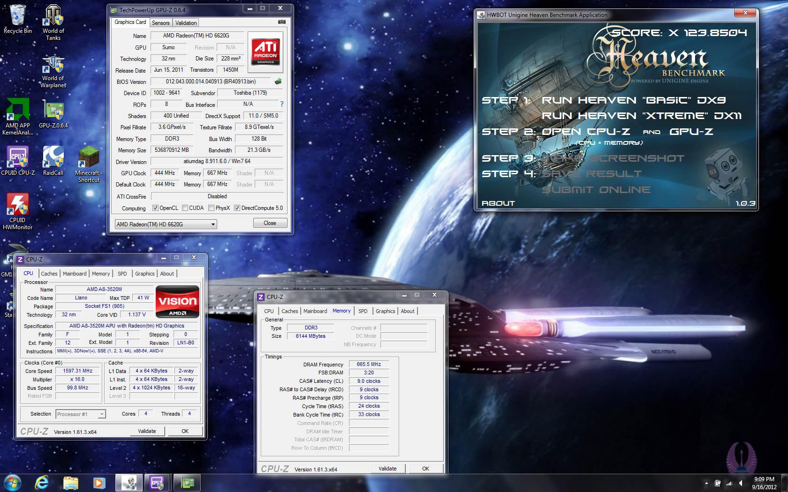Screen dimensions: 788x492
Task: Open About in the Heaven benchmark window
Action: tap(498, 203)
